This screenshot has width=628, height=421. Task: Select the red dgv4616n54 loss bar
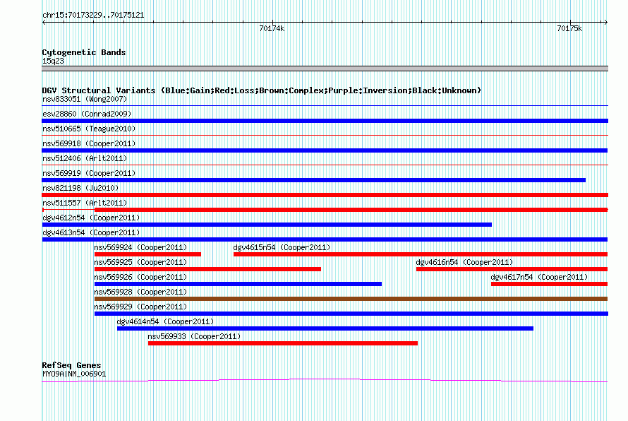tap(512, 269)
